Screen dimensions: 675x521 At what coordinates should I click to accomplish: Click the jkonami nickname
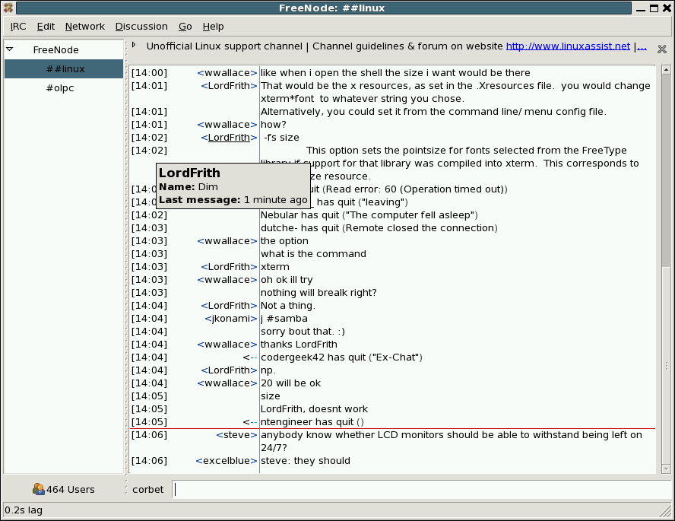click(x=231, y=319)
